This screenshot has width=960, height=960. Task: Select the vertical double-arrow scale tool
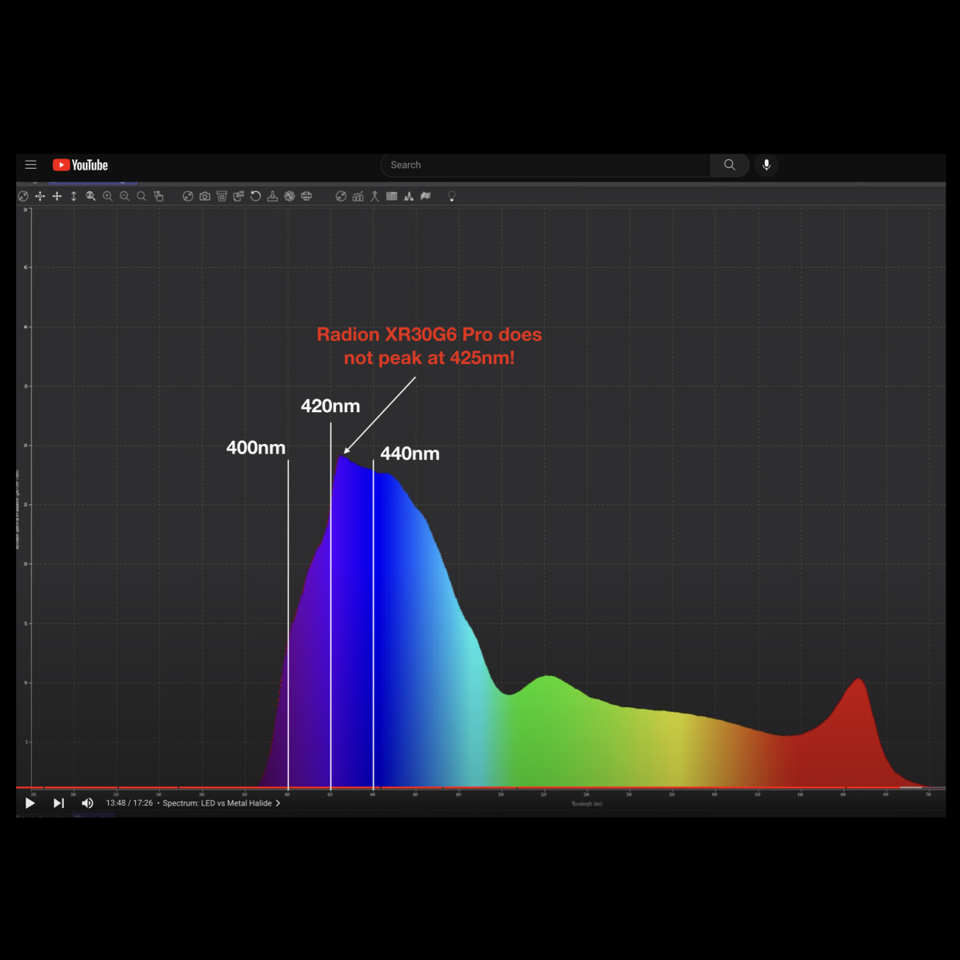[74, 196]
